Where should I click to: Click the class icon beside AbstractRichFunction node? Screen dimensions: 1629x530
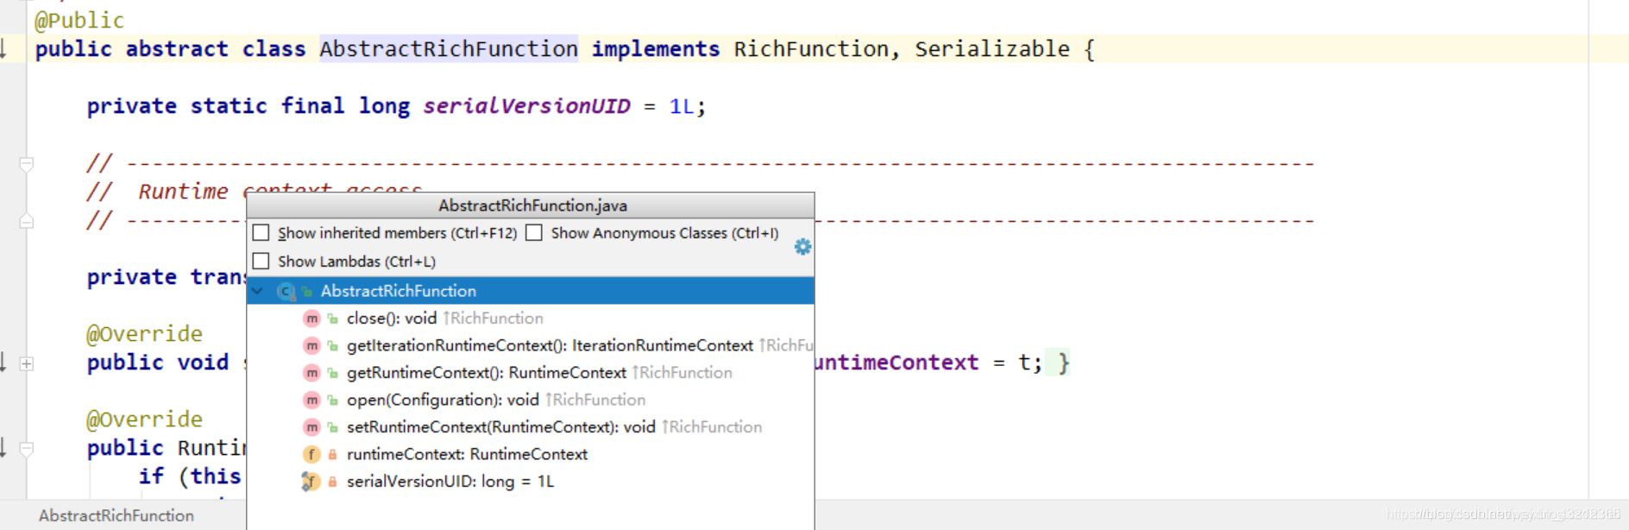[286, 292]
